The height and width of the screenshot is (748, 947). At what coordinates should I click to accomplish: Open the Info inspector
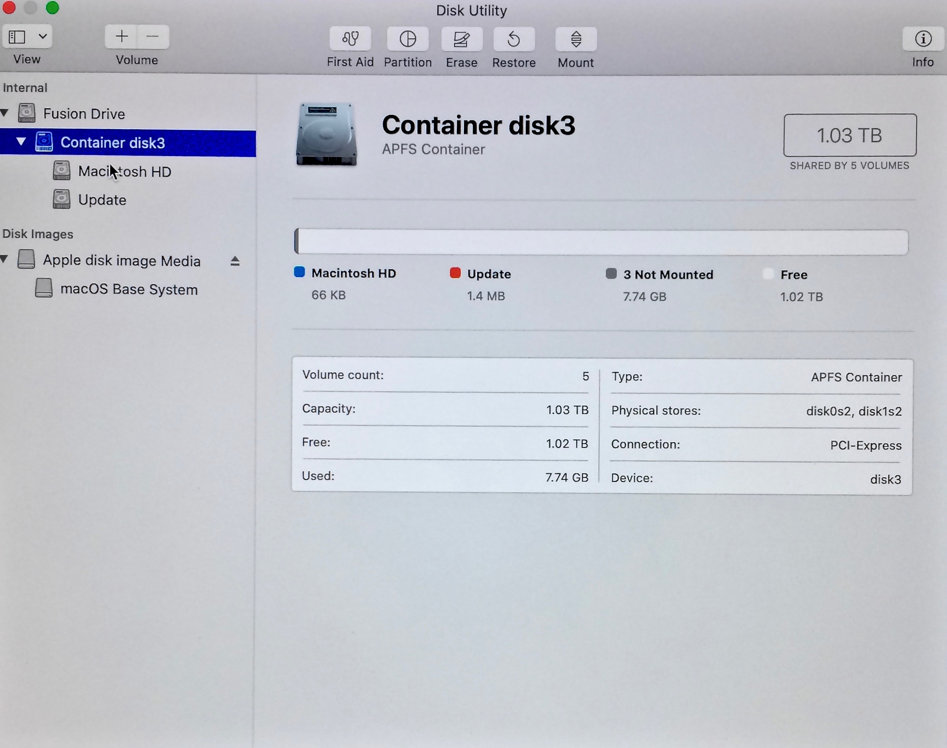(x=923, y=40)
